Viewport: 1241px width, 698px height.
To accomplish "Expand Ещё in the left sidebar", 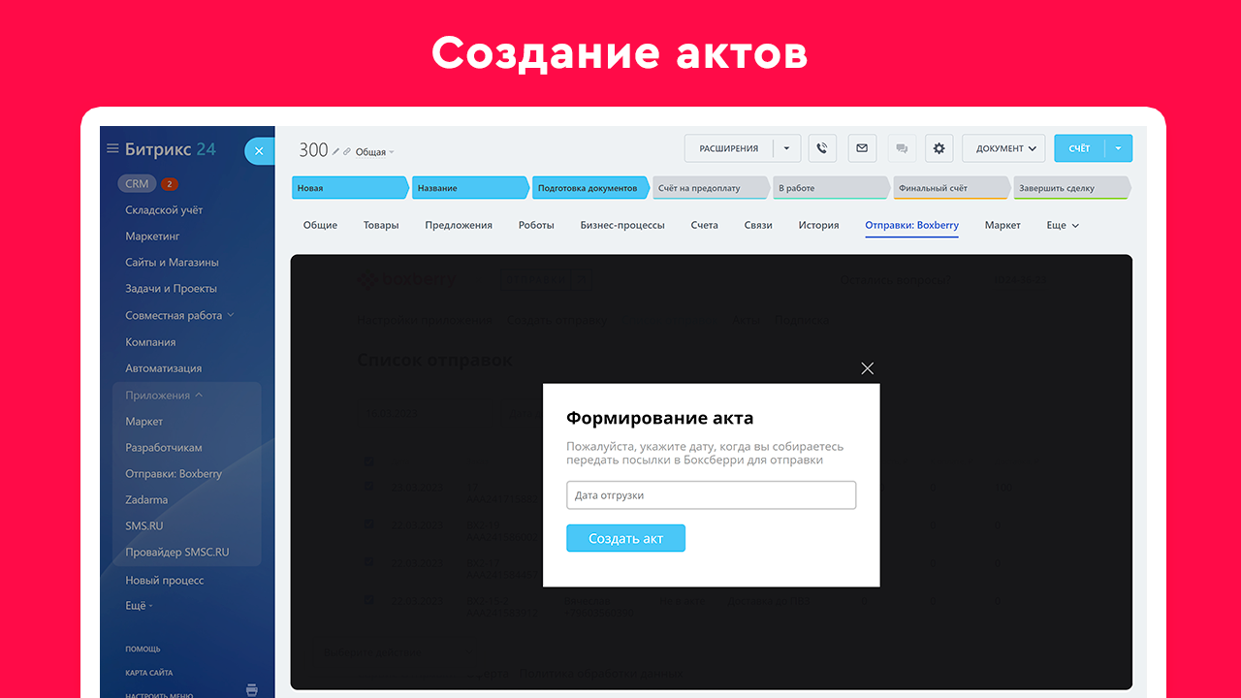I will 139,606.
